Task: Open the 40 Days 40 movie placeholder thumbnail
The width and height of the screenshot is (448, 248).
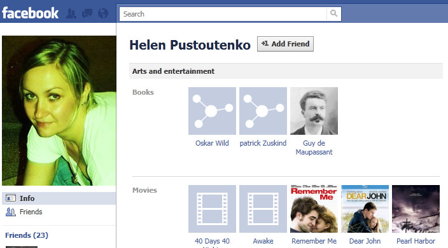Action: [212, 209]
